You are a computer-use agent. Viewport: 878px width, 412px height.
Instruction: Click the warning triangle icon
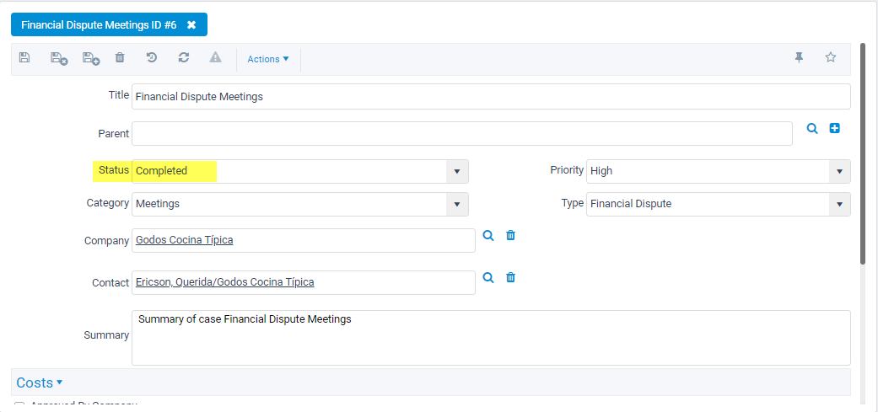pyautogui.click(x=216, y=57)
